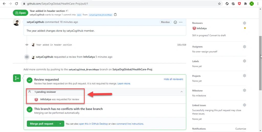This screenshot has width=262, height=132.
Task: Open the commit 'Year added in header section'
Action: coord(54,45)
